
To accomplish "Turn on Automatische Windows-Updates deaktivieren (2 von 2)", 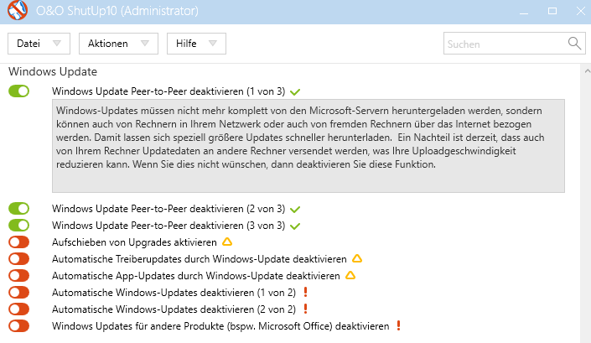I will (x=18, y=309).
